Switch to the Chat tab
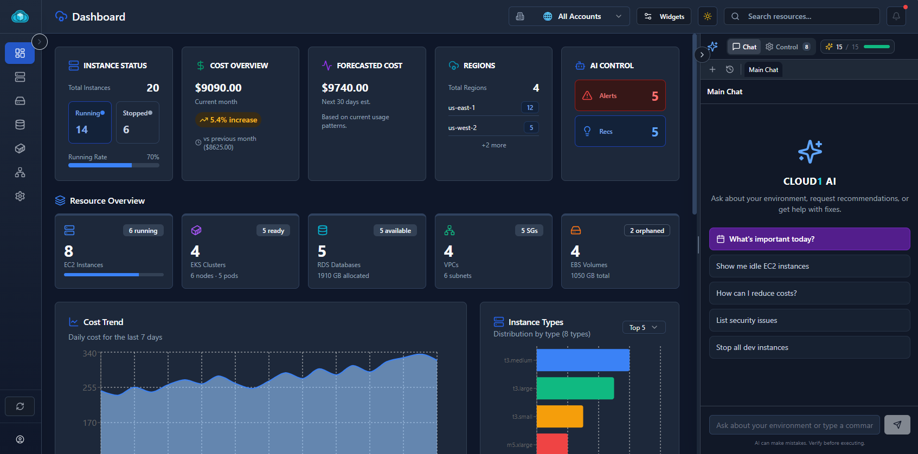Screen dimensions: 918x454 pyautogui.click(x=744, y=47)
